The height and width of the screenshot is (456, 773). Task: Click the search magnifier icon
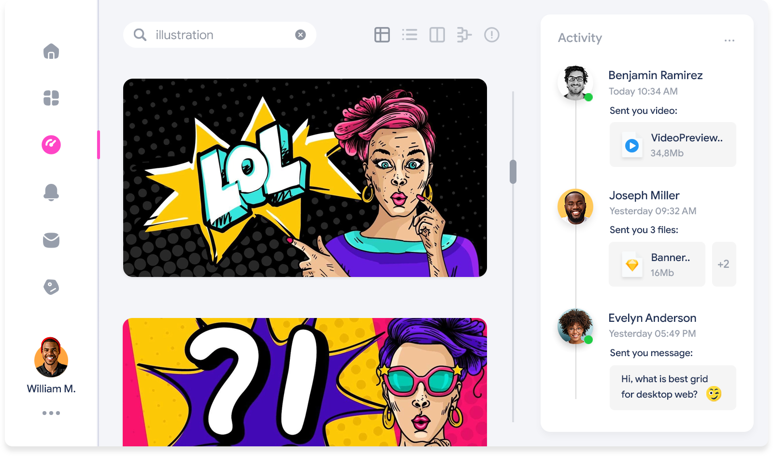point(140,35)
